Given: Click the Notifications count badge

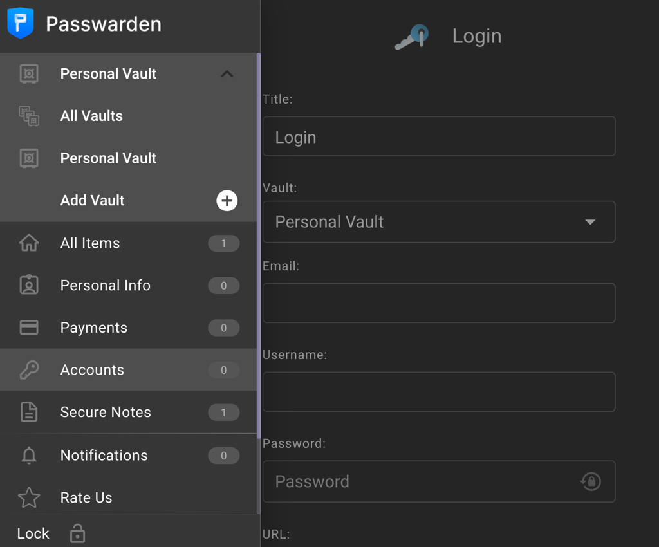Looking at the screenshot, I should [x=223, y=456].
